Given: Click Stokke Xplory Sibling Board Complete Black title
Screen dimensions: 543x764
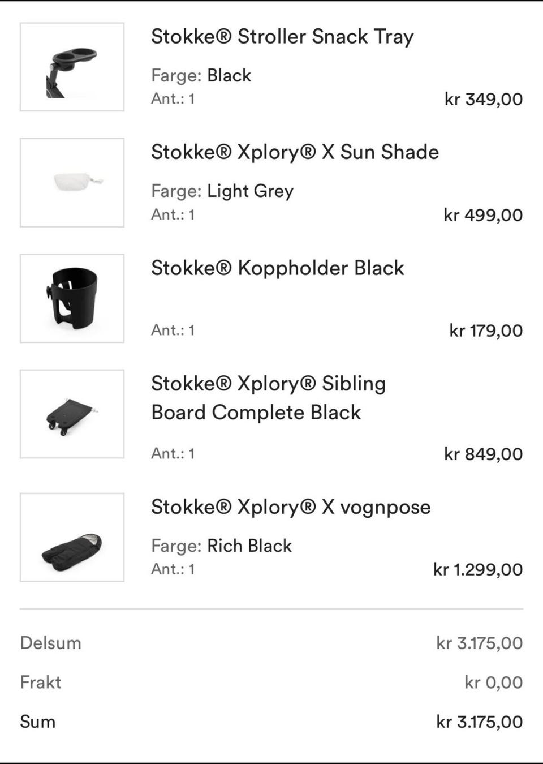Looking at the screenshot, I should coord(268,398).
